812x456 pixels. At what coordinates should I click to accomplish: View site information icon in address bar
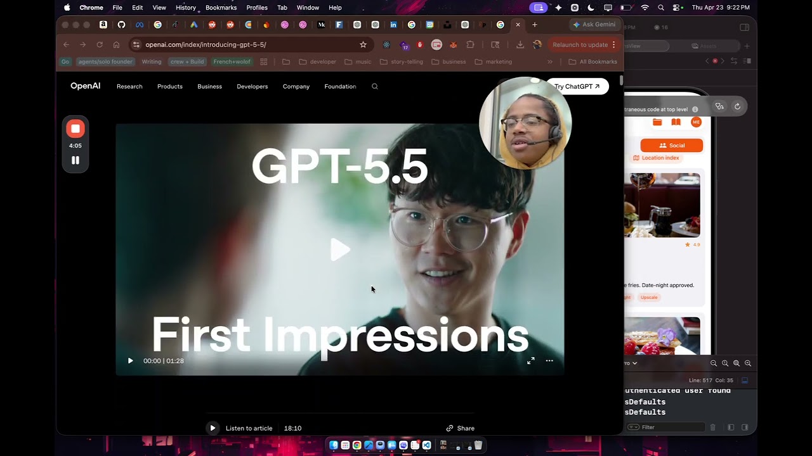click(136, 44)
